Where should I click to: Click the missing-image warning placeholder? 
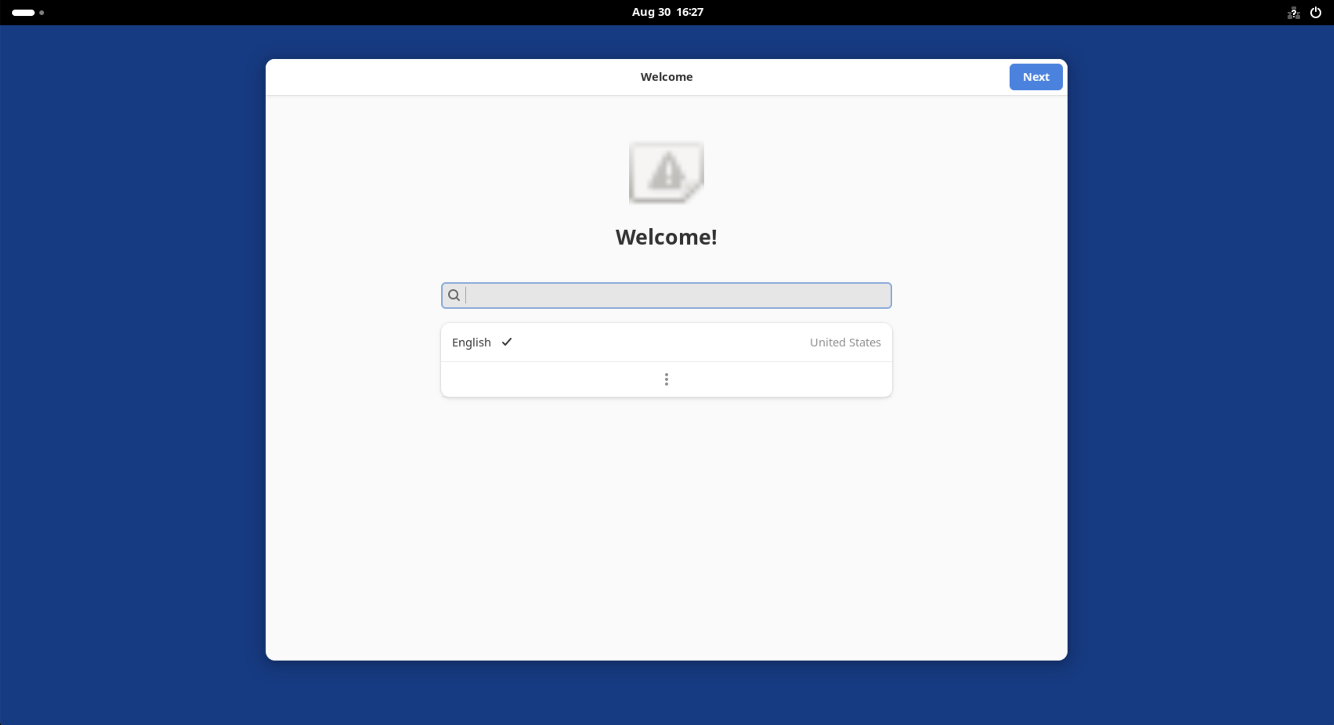click(x=667, y=172)
